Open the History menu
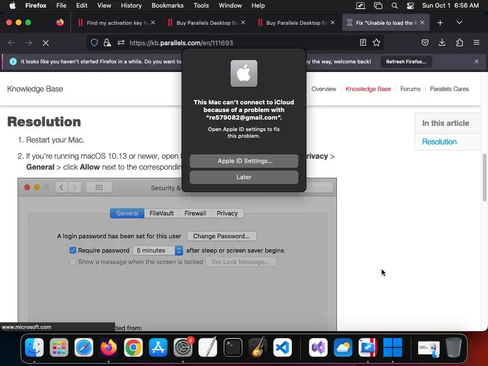The image size is (488, 366). 131,6
